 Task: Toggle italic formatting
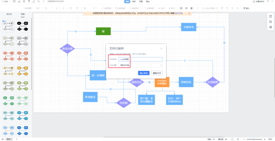51,8
